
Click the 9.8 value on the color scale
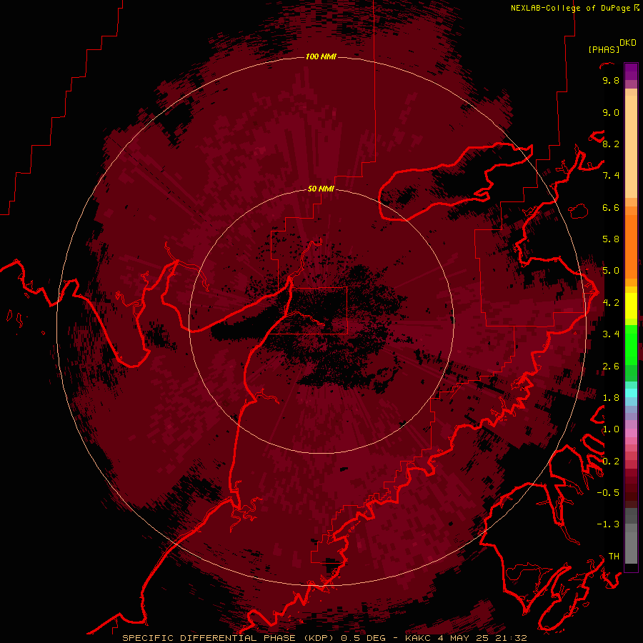(611, 81)
